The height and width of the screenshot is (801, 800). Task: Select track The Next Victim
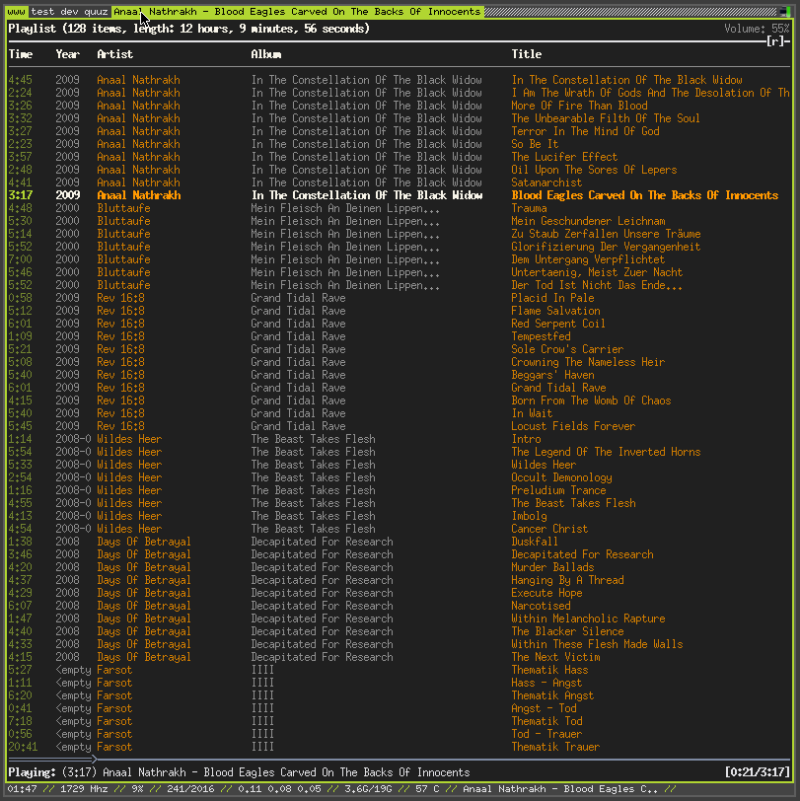click(555, 656)
